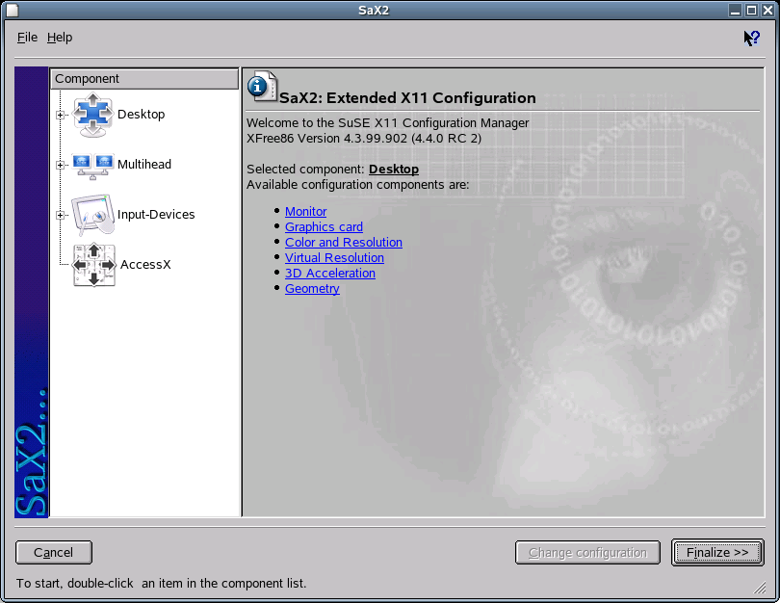Click the Cancel button

click(x=54, y=552)
